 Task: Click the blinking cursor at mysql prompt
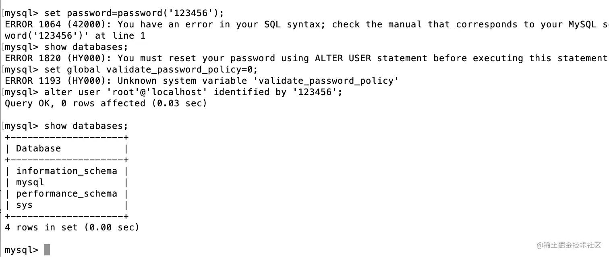click(47, 250)
